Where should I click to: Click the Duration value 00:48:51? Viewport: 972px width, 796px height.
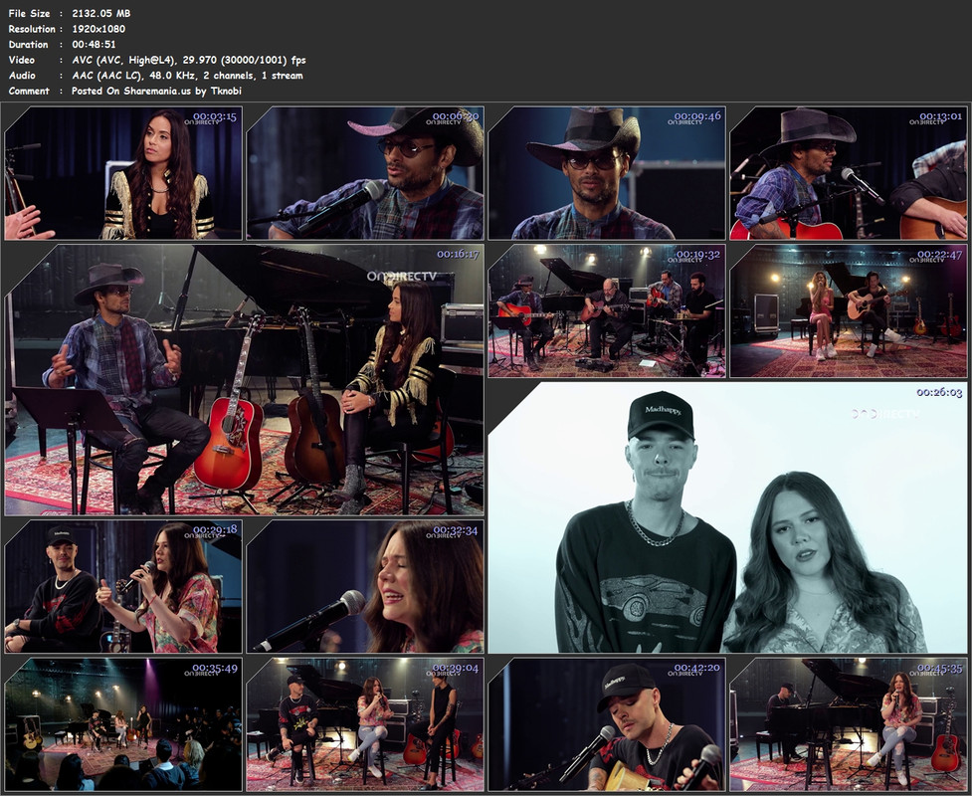click(94, 44)
